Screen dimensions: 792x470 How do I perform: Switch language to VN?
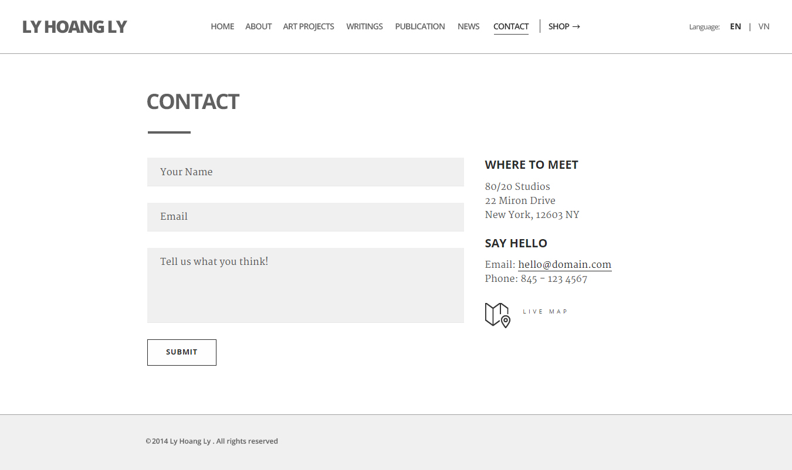click(764, 26)
